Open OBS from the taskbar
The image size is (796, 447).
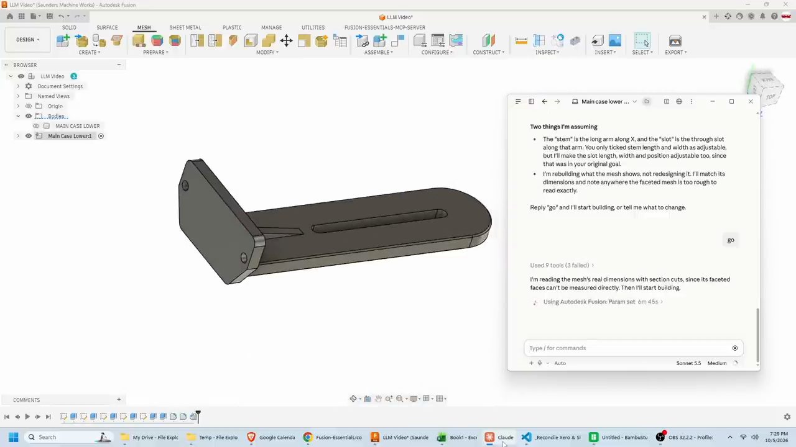point(685,437)
